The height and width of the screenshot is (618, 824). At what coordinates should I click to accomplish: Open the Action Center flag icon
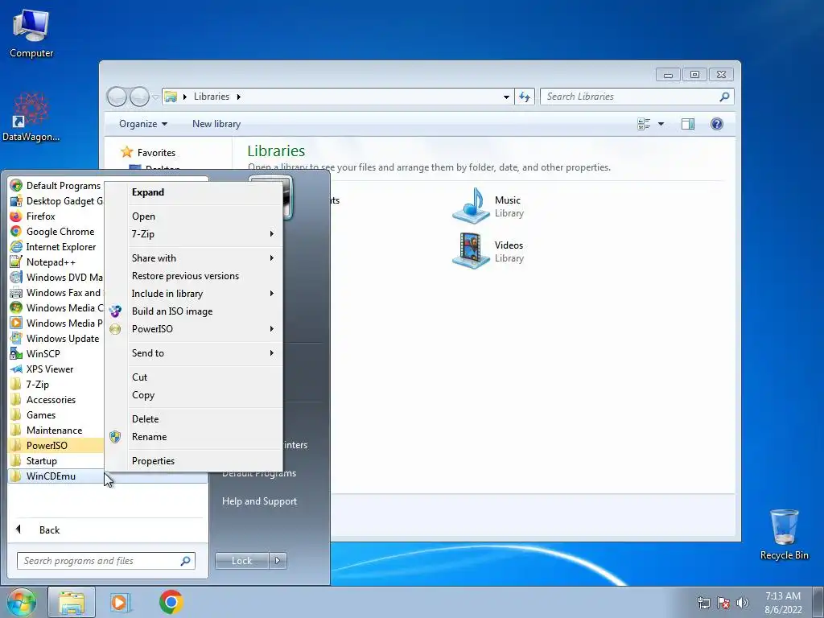click(723, 603)
